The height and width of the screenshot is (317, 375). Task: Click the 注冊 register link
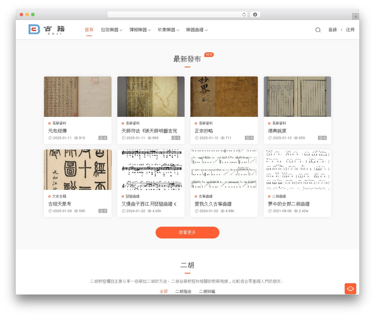(x=350, y=30)
